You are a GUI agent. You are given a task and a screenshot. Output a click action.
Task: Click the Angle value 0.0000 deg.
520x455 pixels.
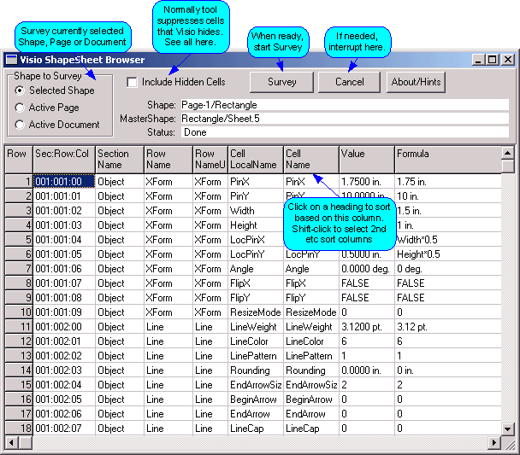point(367,269)
